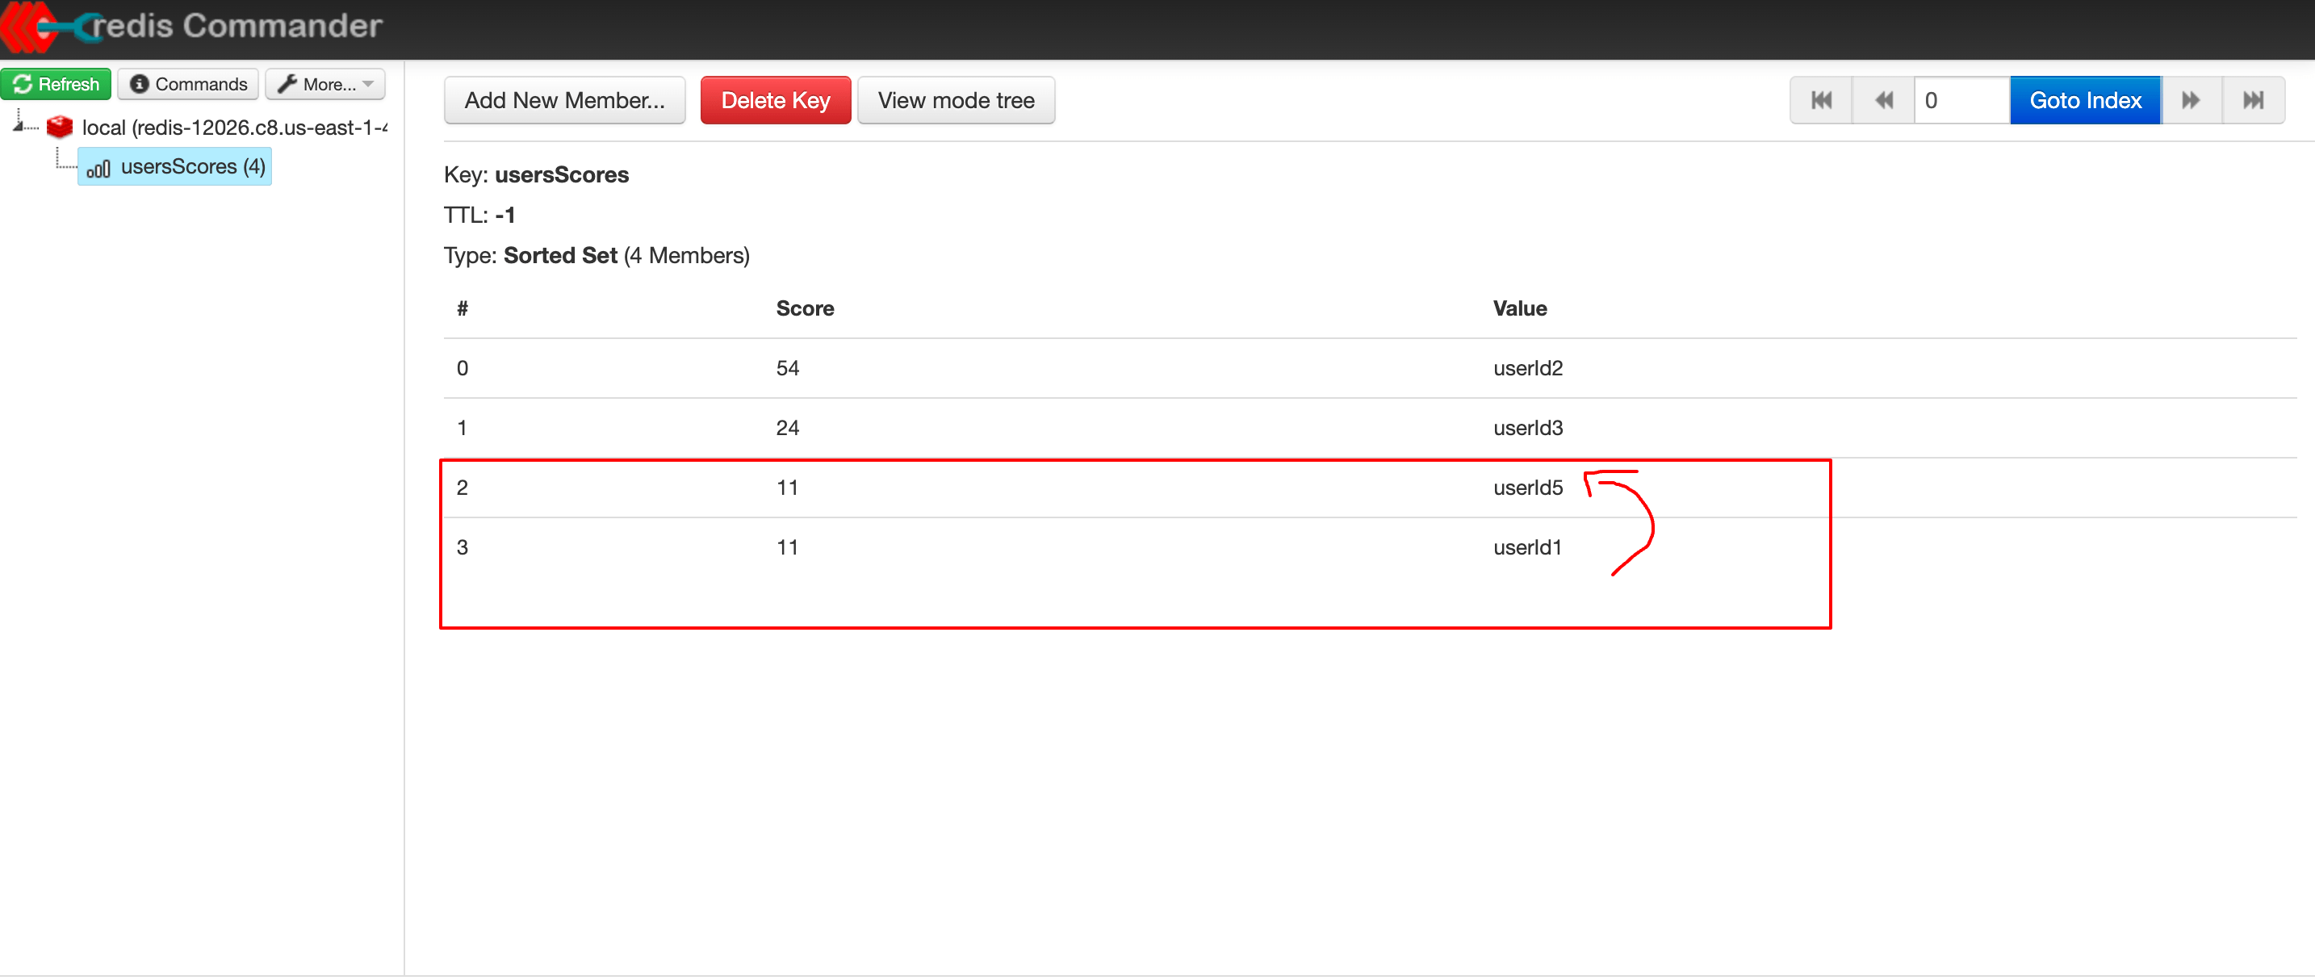Screen dimensions: 2315x980
Task: Open the userId2 member row
Action: tap(1370, 369)
